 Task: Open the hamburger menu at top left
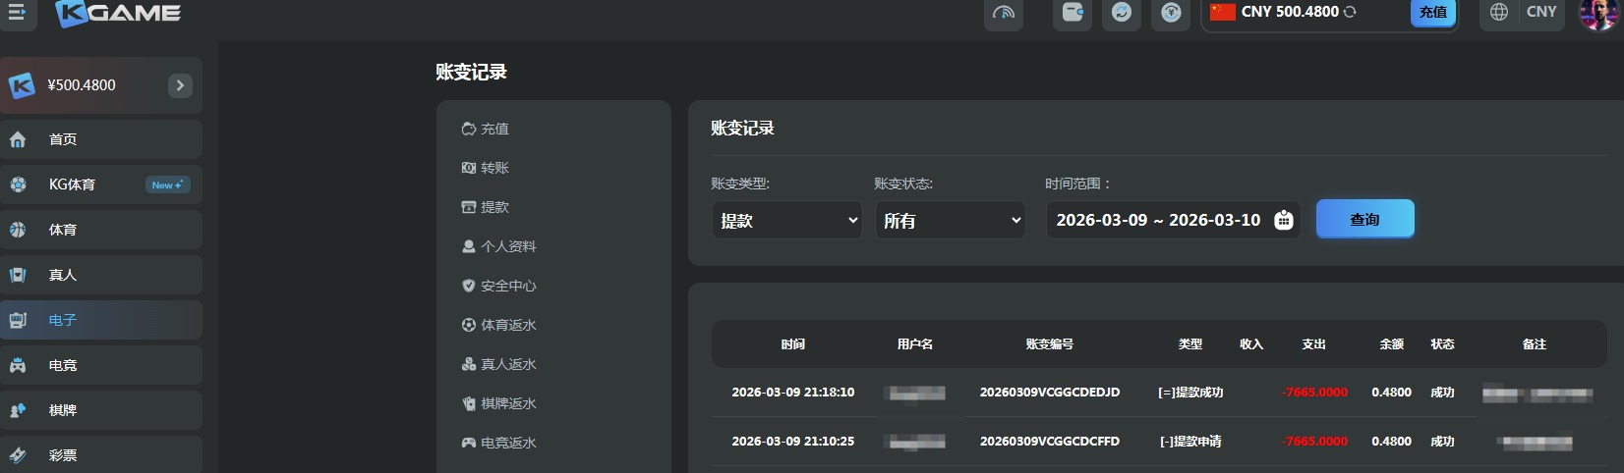click(x=16, y=13)
